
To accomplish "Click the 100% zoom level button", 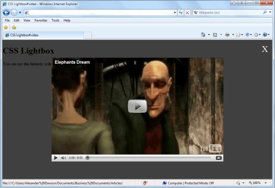I will 254,183.
